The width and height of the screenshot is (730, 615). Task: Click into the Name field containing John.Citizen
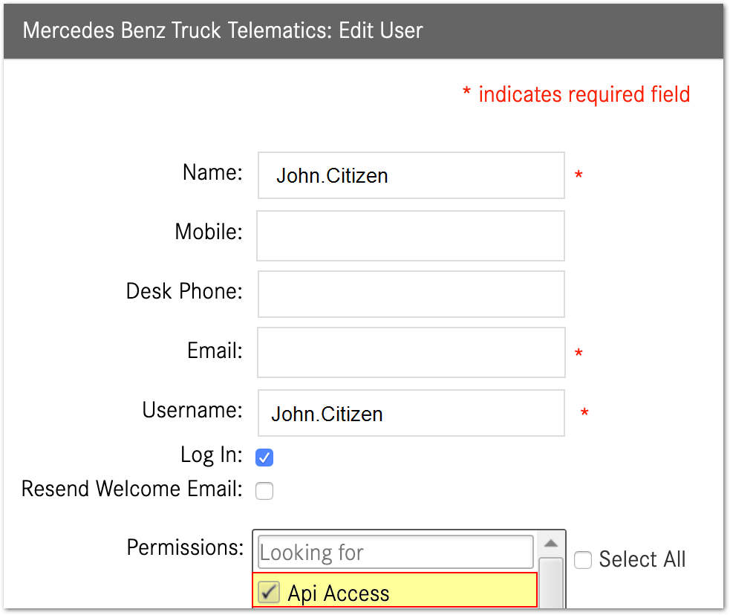click(x=411, y=176)
